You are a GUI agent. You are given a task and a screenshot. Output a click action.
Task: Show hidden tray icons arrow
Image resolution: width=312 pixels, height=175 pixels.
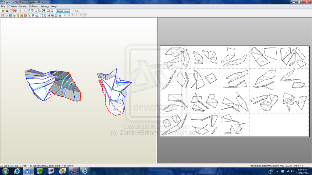coord(277,171)
